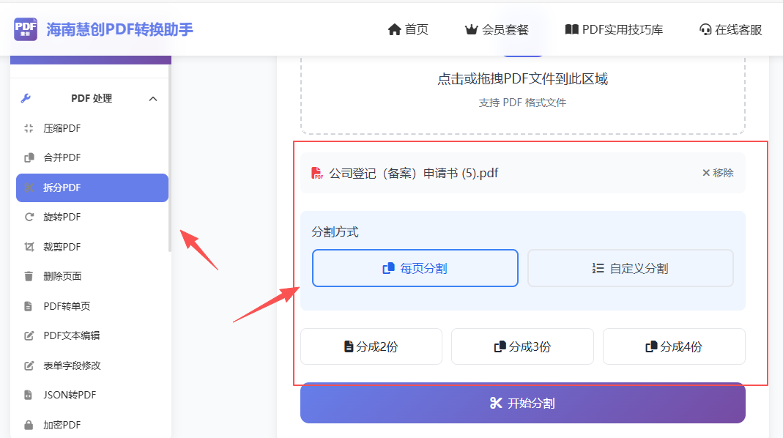The width and height of the screenshot is (783, 438).
Task: Open the 合并PDF sidebar item
Action: click(x=92, y=157)
